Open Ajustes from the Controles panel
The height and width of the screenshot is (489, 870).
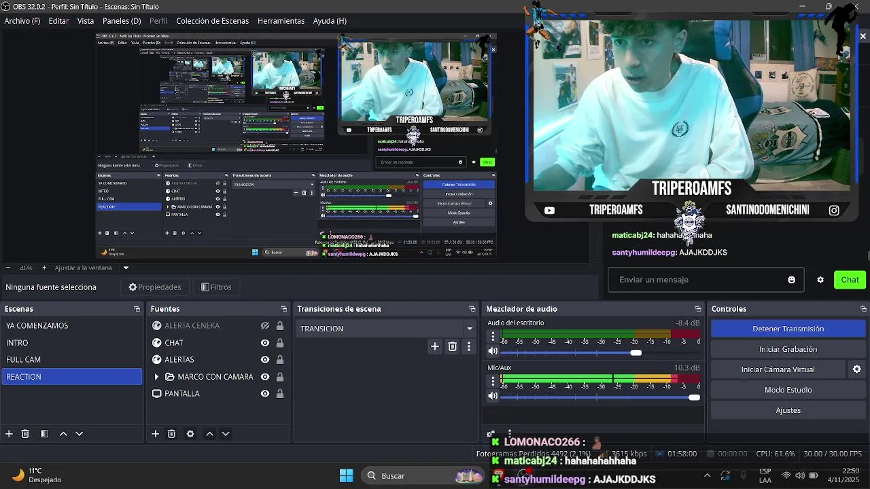(788, 410)
